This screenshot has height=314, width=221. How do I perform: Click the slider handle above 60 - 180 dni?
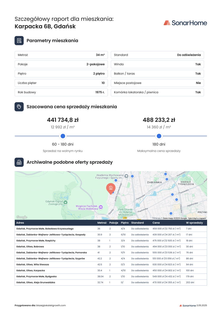(63, 136)
